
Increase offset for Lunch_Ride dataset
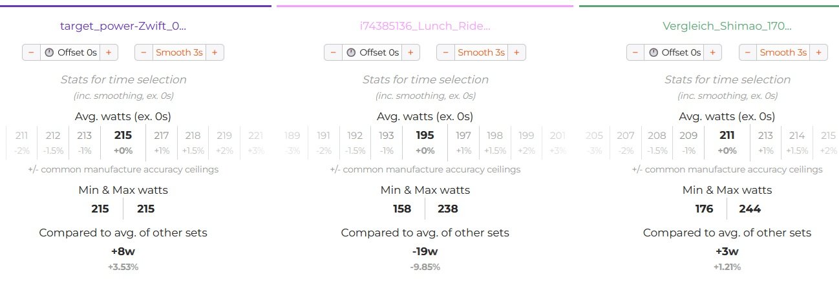click(x=410, y=52)
